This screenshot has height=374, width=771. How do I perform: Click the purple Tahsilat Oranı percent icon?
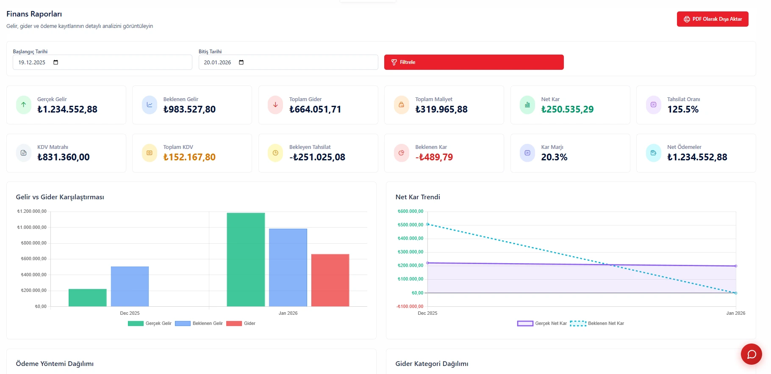[x=653, y=105]
